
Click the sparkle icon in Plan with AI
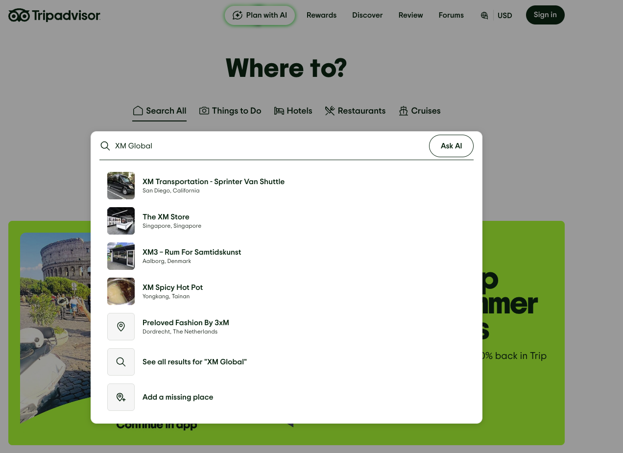point(238,15)
